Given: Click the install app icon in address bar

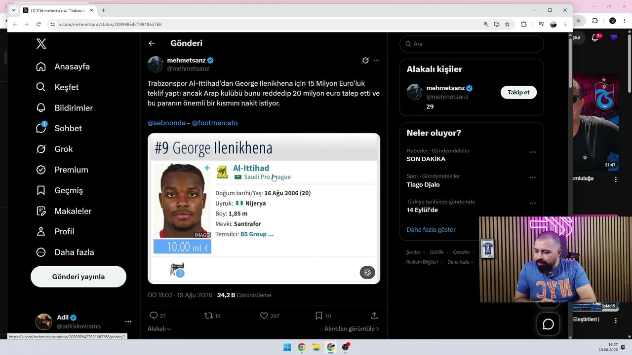Looking at the screenshot, I should click(x=496, y=24).
